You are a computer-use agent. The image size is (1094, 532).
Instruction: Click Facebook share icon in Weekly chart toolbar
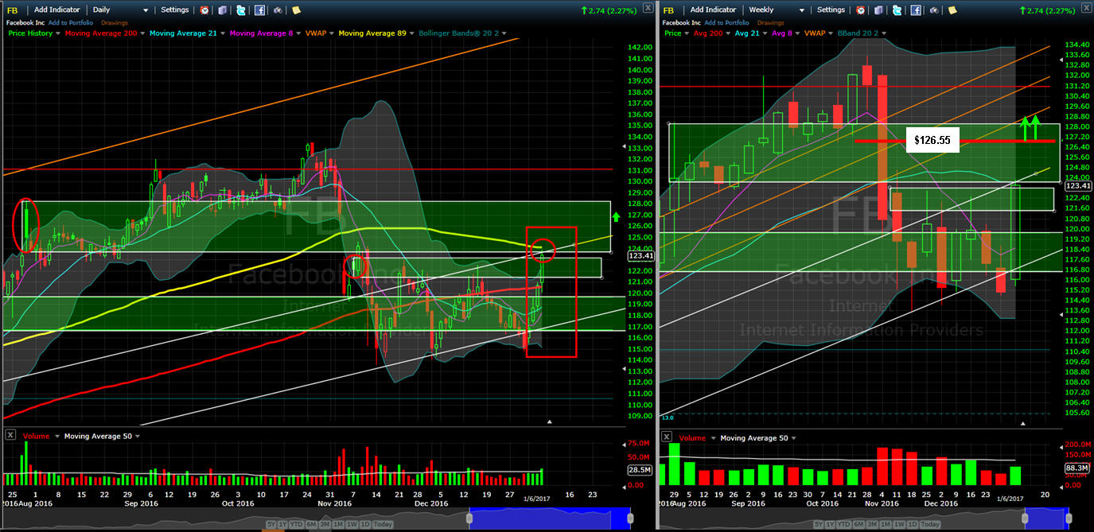[917, 10]
